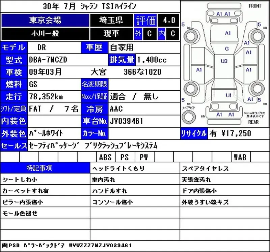Select the note 室内汚れ
The height and width of the screenshot is (252, 270).
[x=104, y=180]
